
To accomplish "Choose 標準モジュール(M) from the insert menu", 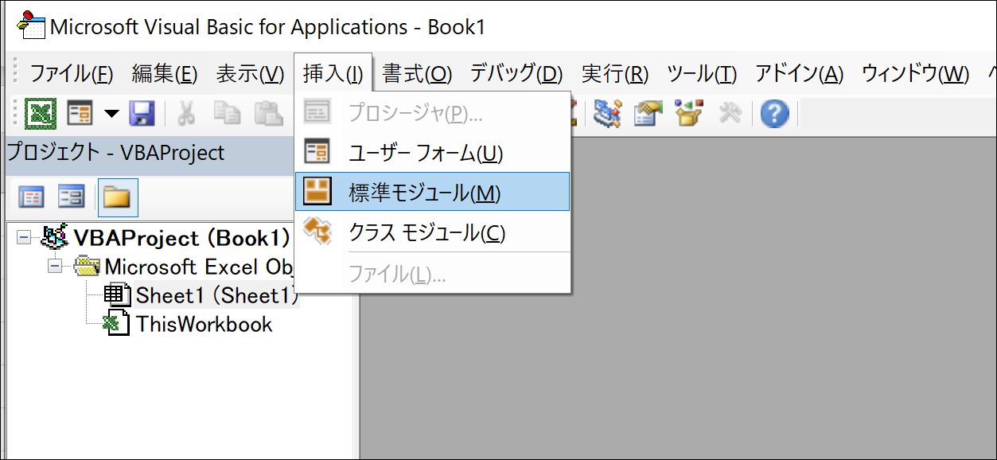I will coord(433,192).
